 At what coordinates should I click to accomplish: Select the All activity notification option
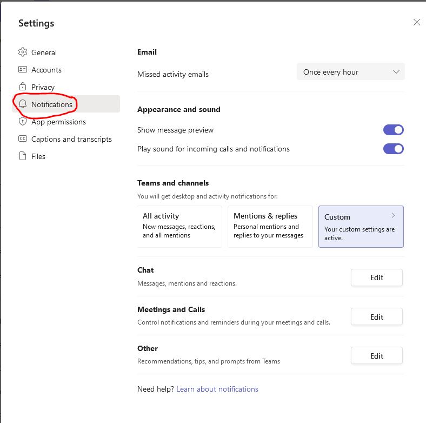click(179, 226)
